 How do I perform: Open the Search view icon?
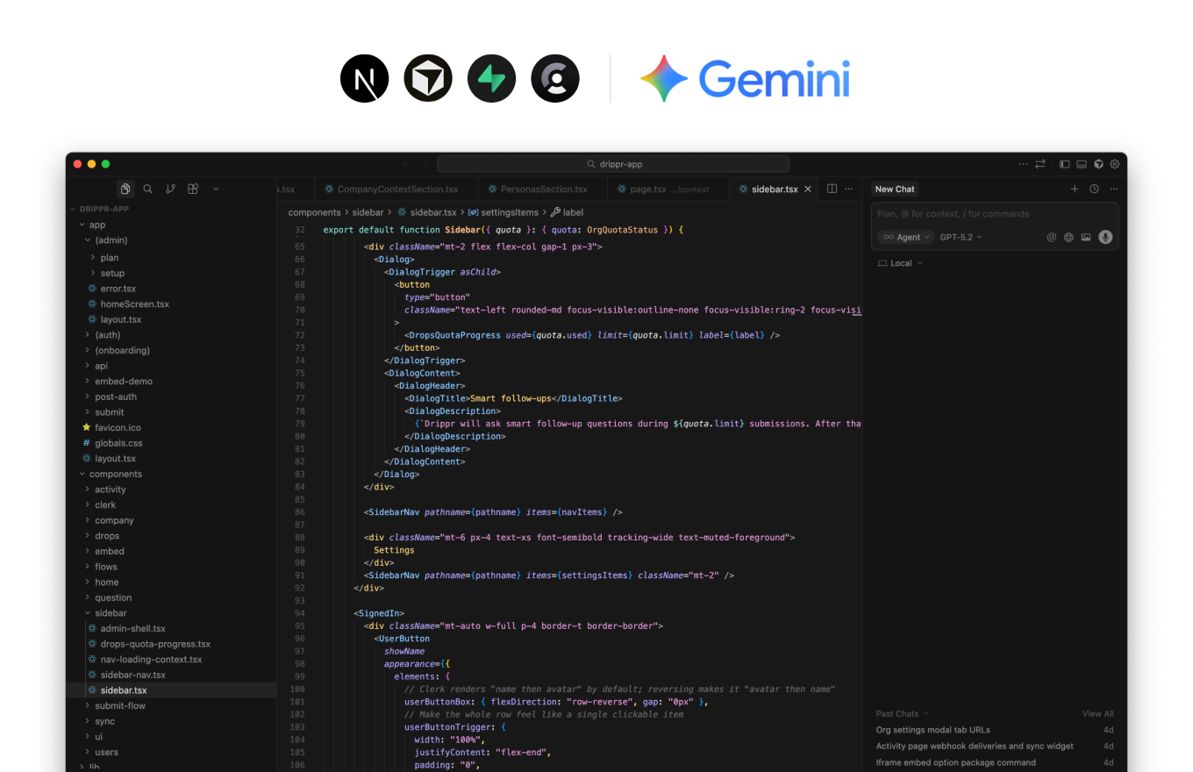click(x=148, y=189)
